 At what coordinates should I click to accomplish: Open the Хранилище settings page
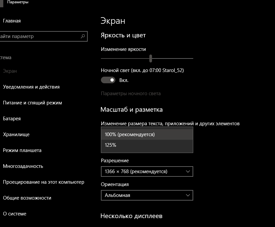(x=16, y=134)
